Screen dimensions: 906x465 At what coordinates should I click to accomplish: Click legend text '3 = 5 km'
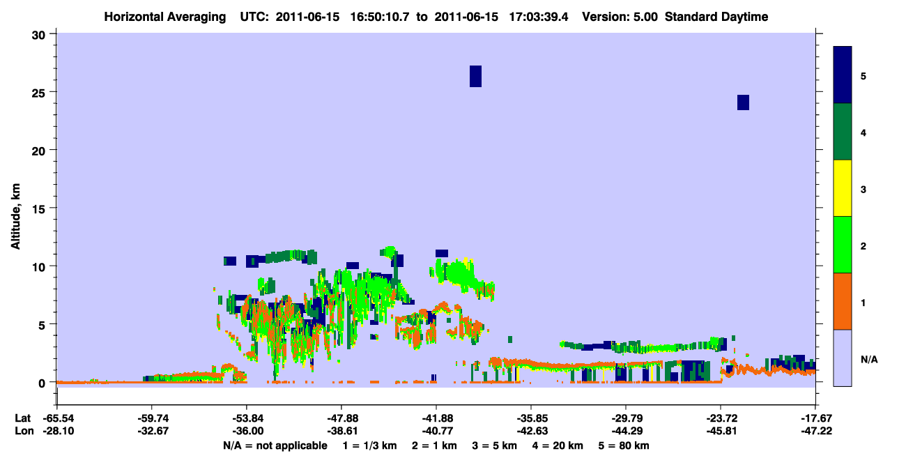coord(495,445)
